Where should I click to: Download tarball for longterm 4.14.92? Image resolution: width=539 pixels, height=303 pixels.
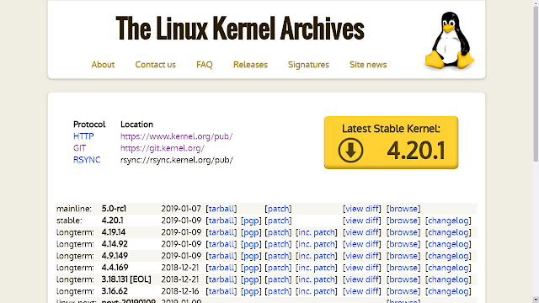(x=221, y=244)
